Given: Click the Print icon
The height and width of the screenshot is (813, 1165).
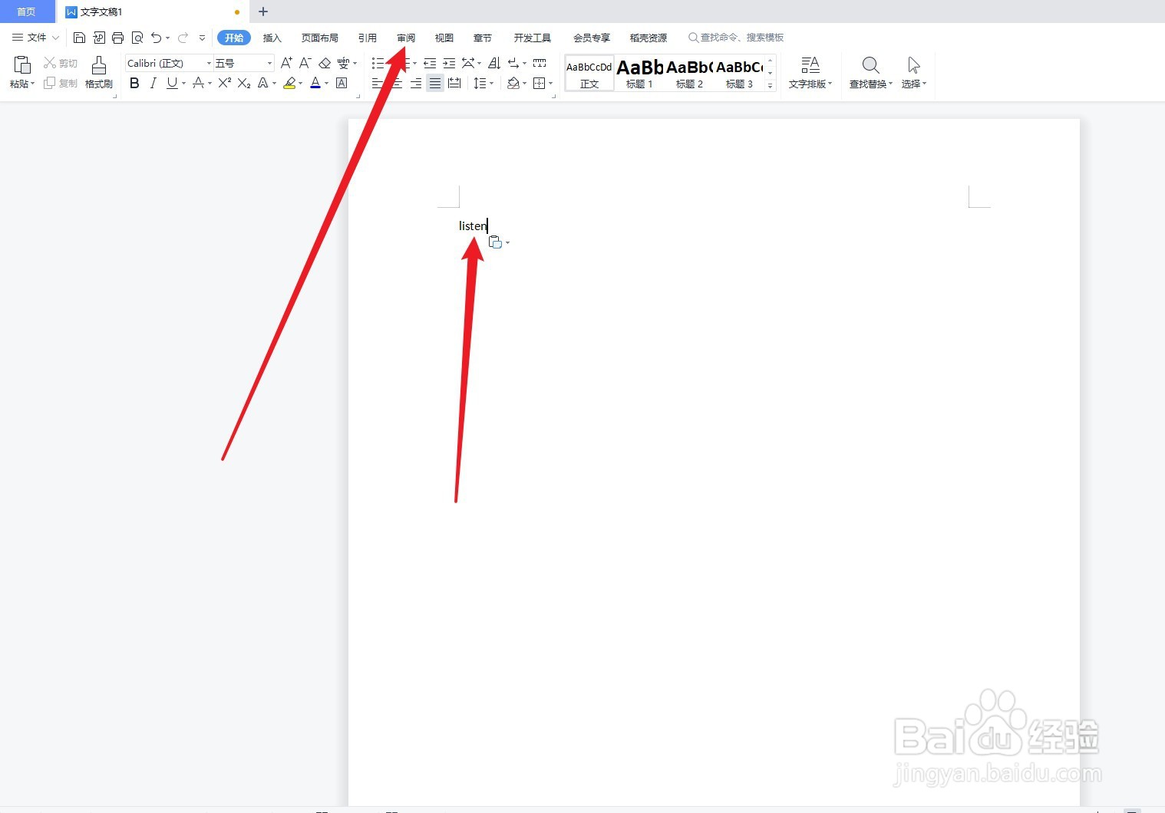Looking at the screenshot, I should coord(117,38).
